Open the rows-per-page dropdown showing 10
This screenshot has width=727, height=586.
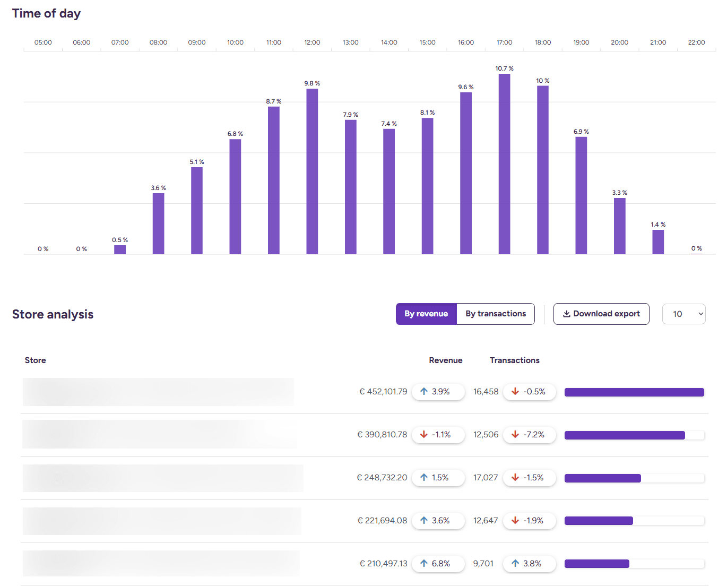683,314
